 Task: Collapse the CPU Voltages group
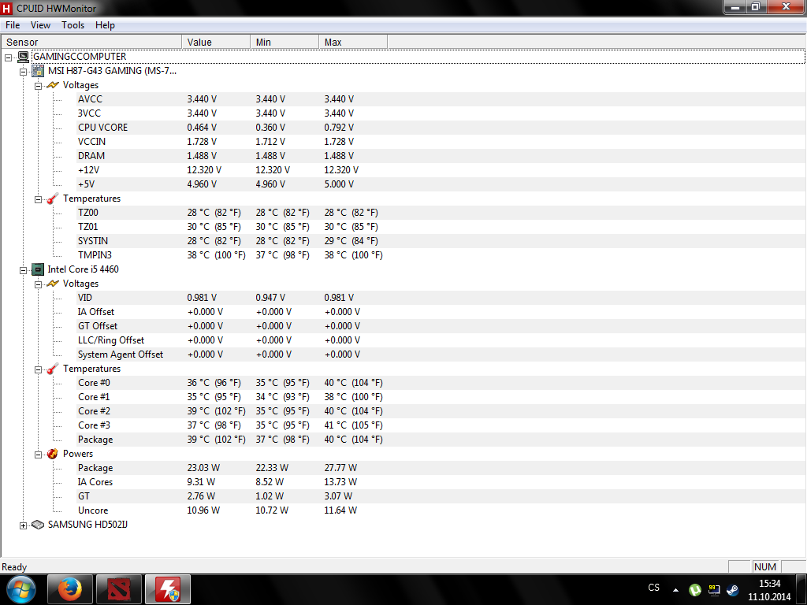tap(38, 284)
